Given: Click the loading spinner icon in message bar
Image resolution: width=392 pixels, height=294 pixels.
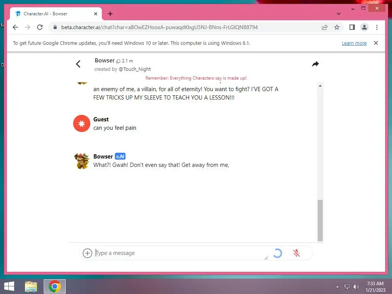Looking at the screenshot, I should pyautogui.click(x=277, y=253).
